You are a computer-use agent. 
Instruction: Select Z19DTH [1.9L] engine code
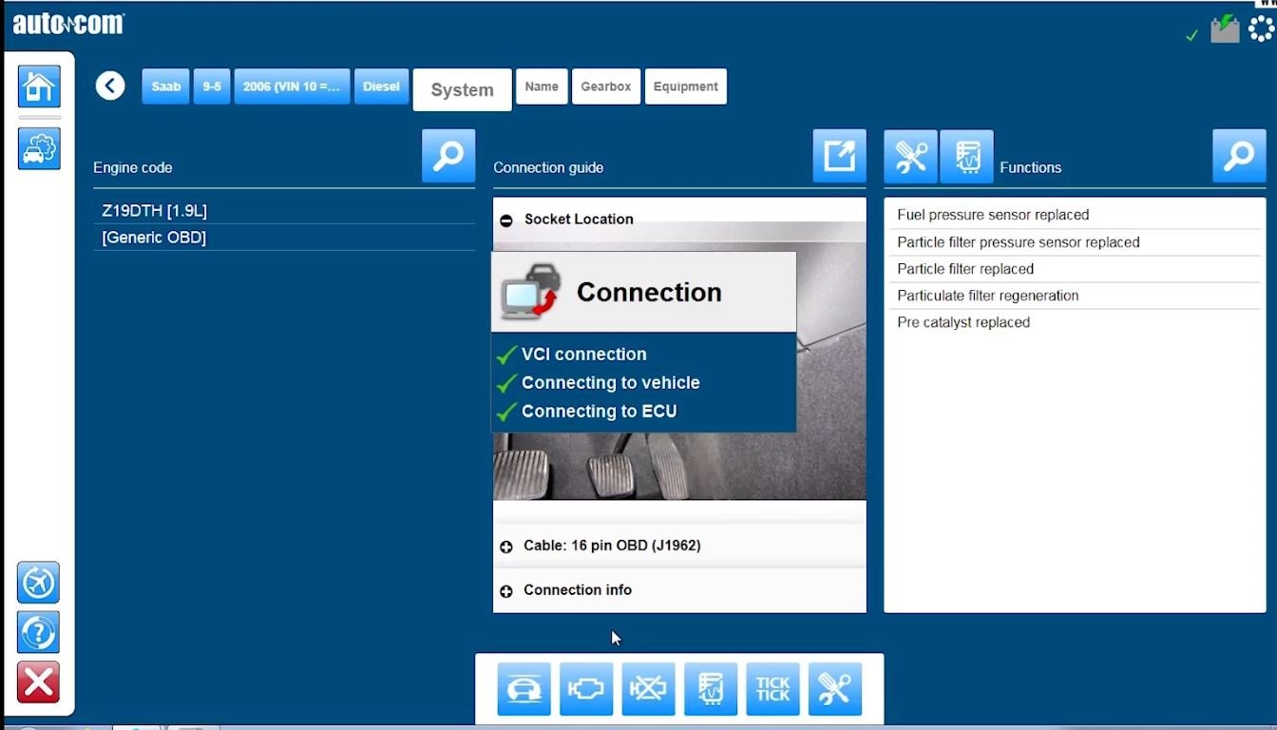pos(155,211)
